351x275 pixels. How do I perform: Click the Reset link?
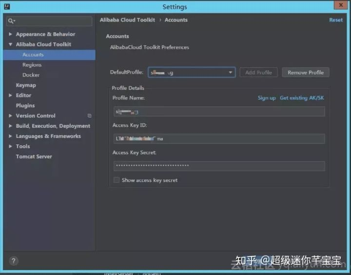click(336, 20)
